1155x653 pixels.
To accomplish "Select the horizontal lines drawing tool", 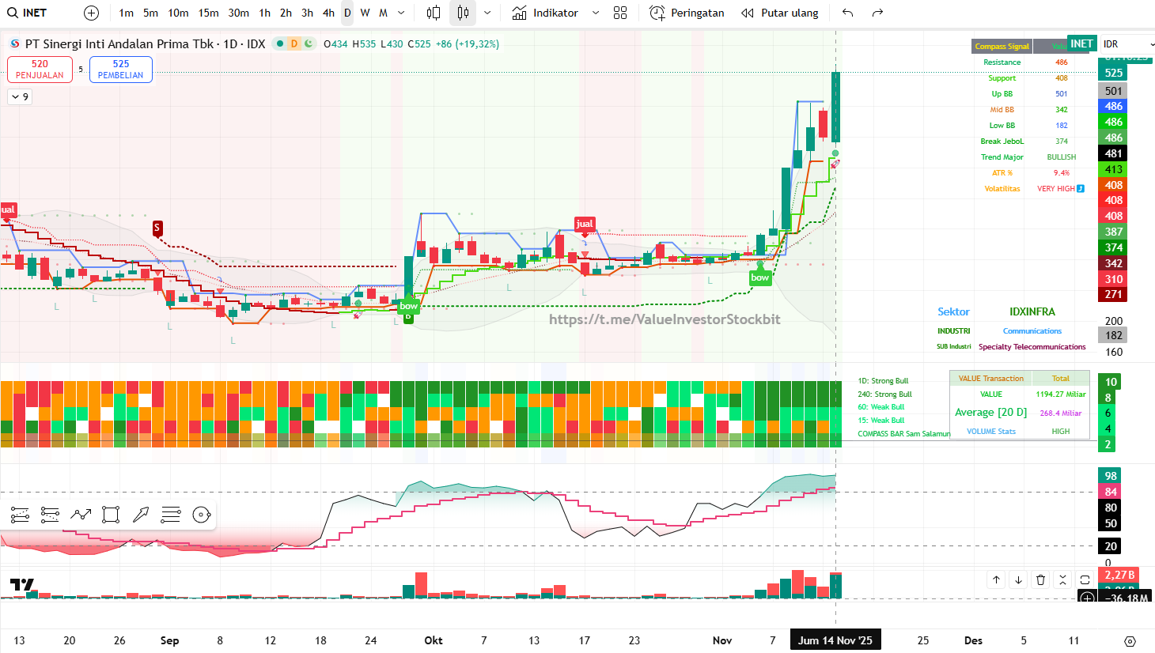I will click(171, 515).
